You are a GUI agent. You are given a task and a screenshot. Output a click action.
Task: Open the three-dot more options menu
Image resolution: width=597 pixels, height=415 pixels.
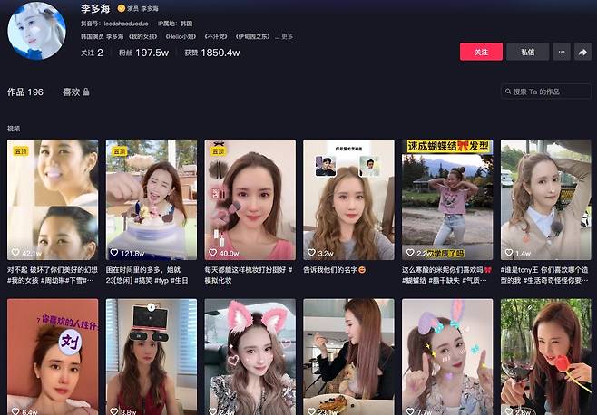coord(561,53)
